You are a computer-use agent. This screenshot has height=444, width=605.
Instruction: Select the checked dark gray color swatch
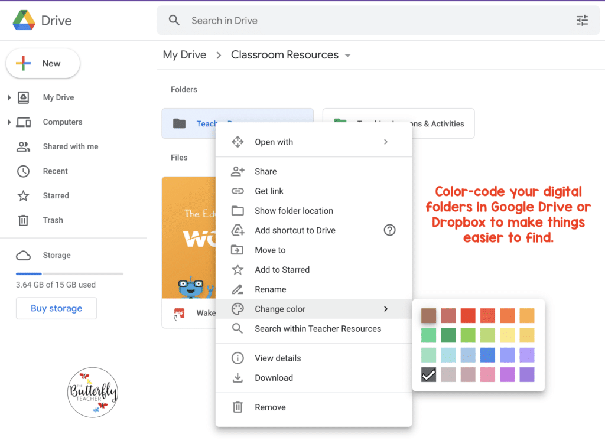429,374
